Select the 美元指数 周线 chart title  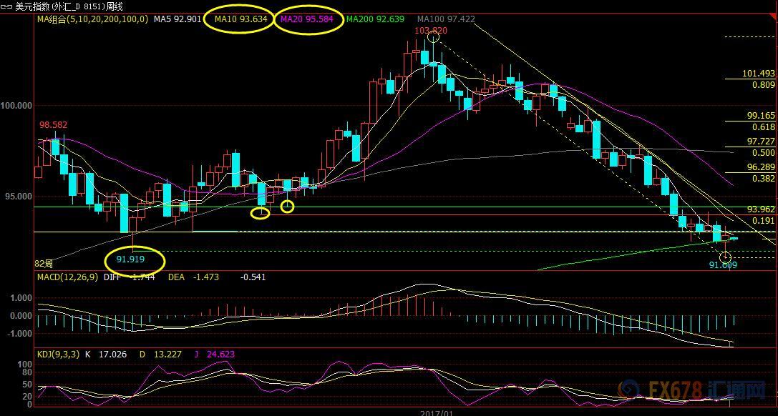pyautogui.click(x=69, y=6)
